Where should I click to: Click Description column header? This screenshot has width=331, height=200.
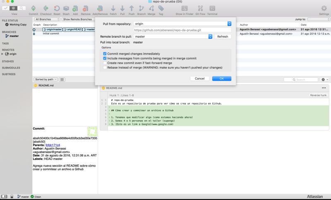[x=50, y=25]
